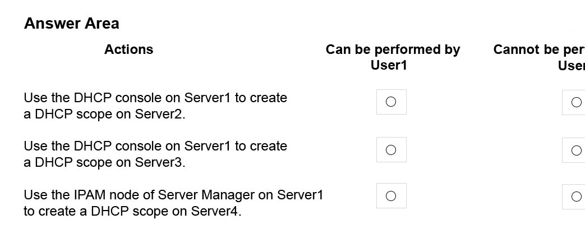
Task: Click the word "Server2." in the first action
Action: [x=160, y=114]
